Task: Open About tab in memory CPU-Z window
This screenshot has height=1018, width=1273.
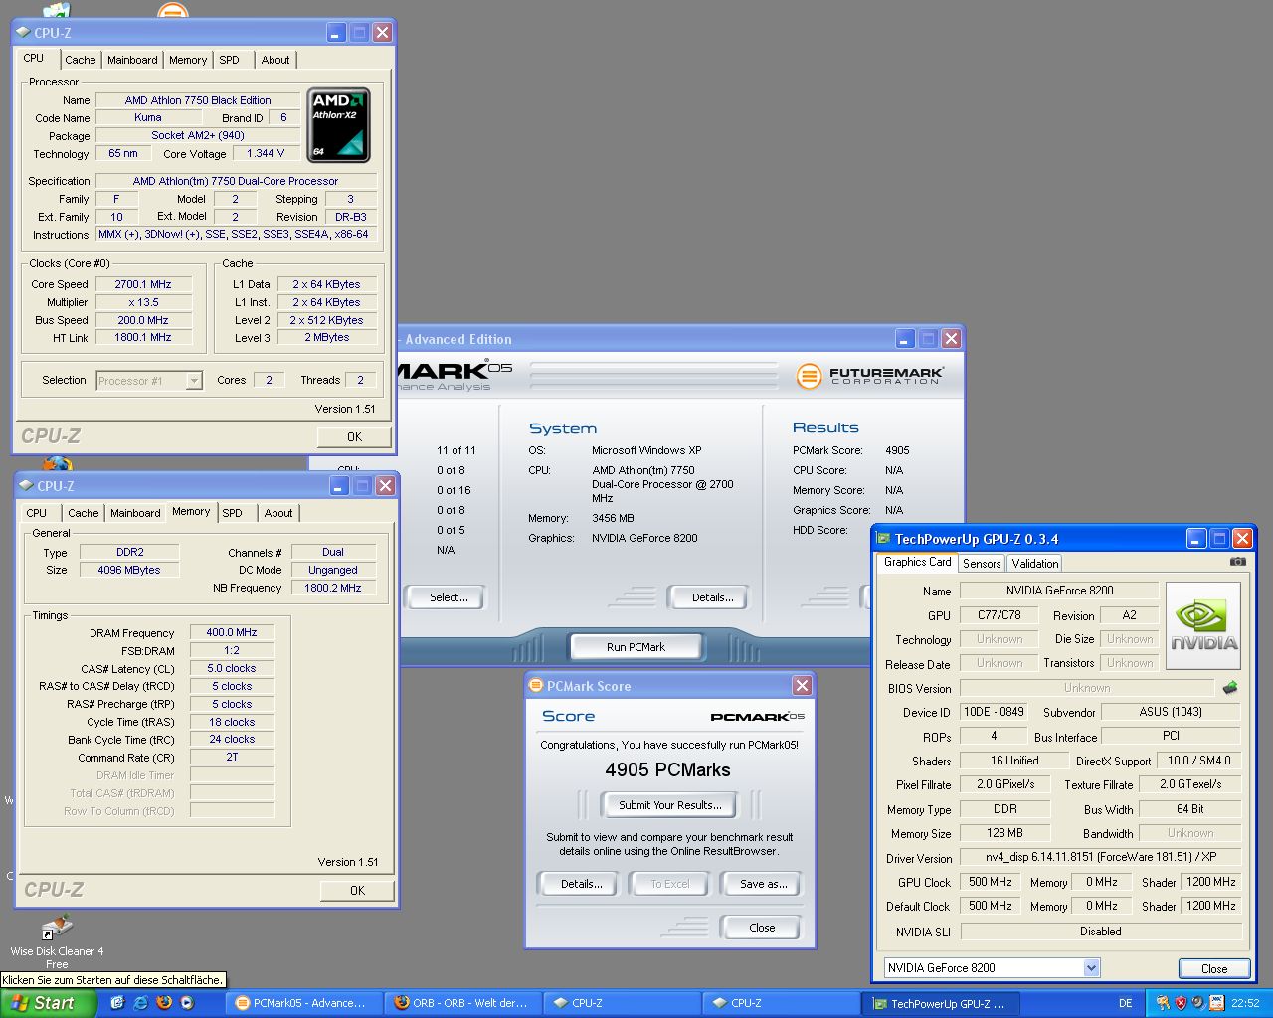Action: [x=278, y=513]
